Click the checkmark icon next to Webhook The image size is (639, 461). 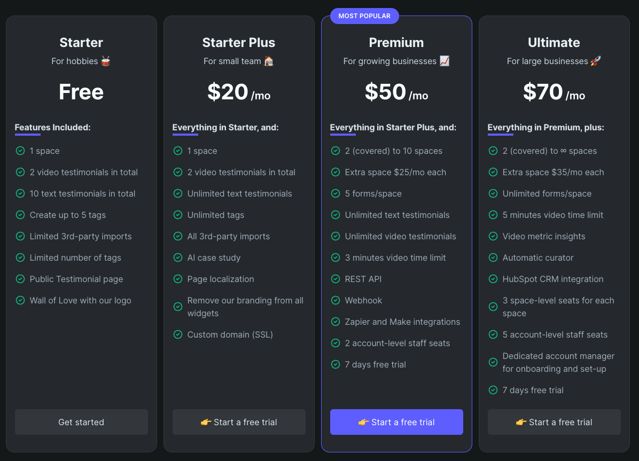336,300
